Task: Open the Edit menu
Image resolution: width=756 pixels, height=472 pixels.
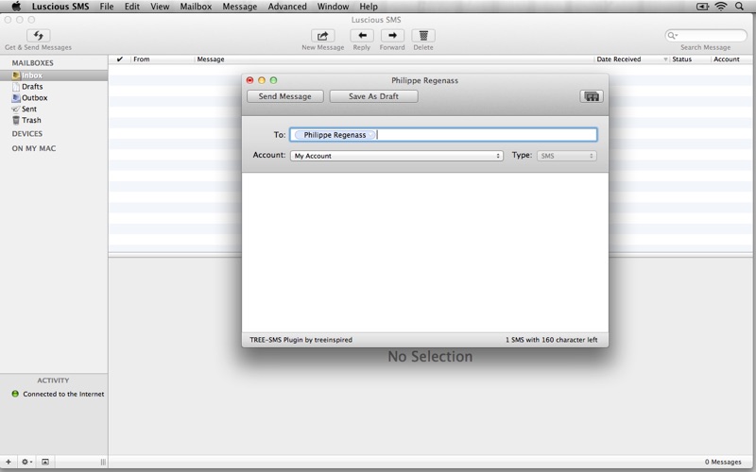Action: pos(132,7)
